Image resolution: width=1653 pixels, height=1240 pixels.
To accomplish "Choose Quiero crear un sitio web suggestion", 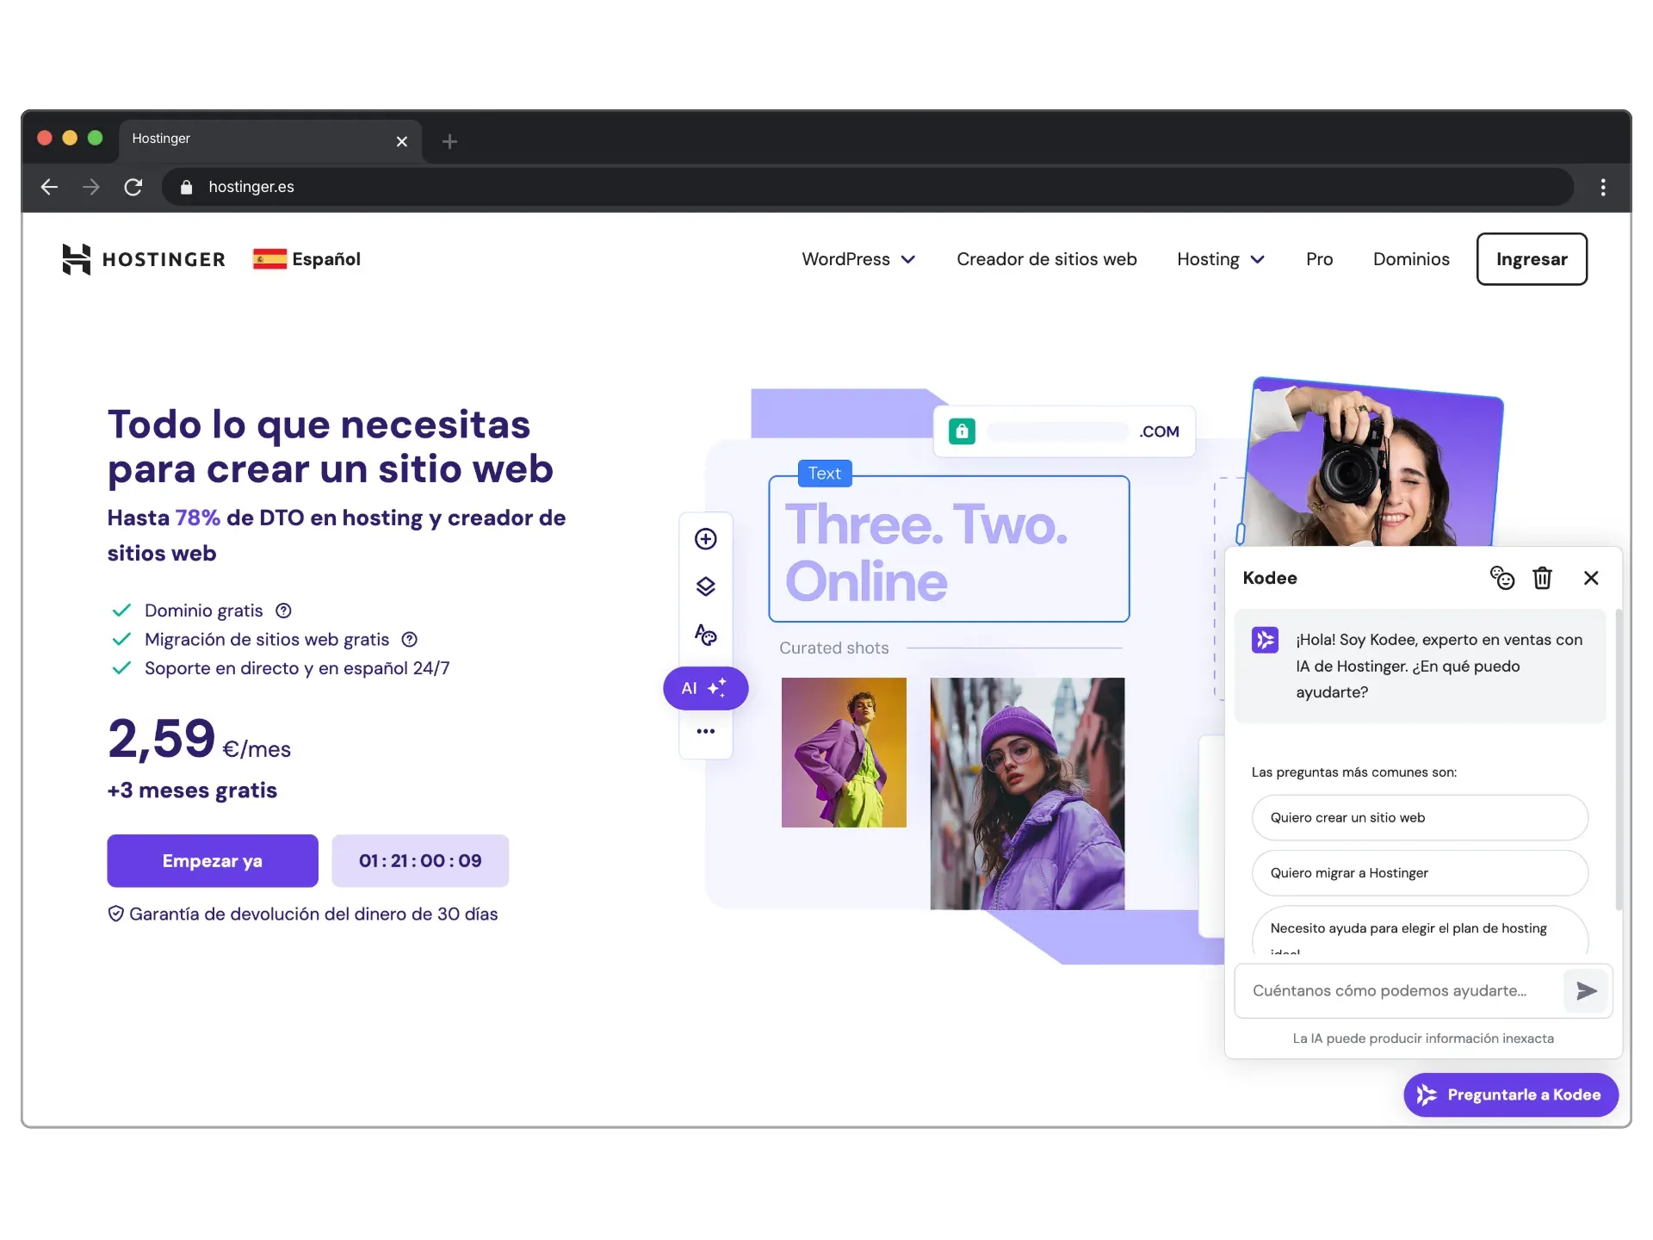I will pos(1420,817).
